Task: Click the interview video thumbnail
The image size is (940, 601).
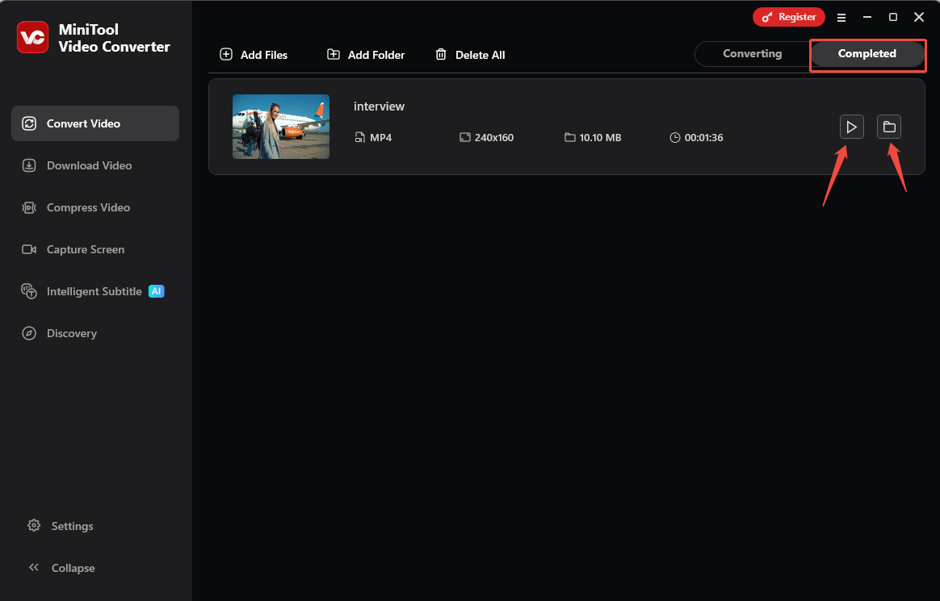Action: tap(280, 127)
